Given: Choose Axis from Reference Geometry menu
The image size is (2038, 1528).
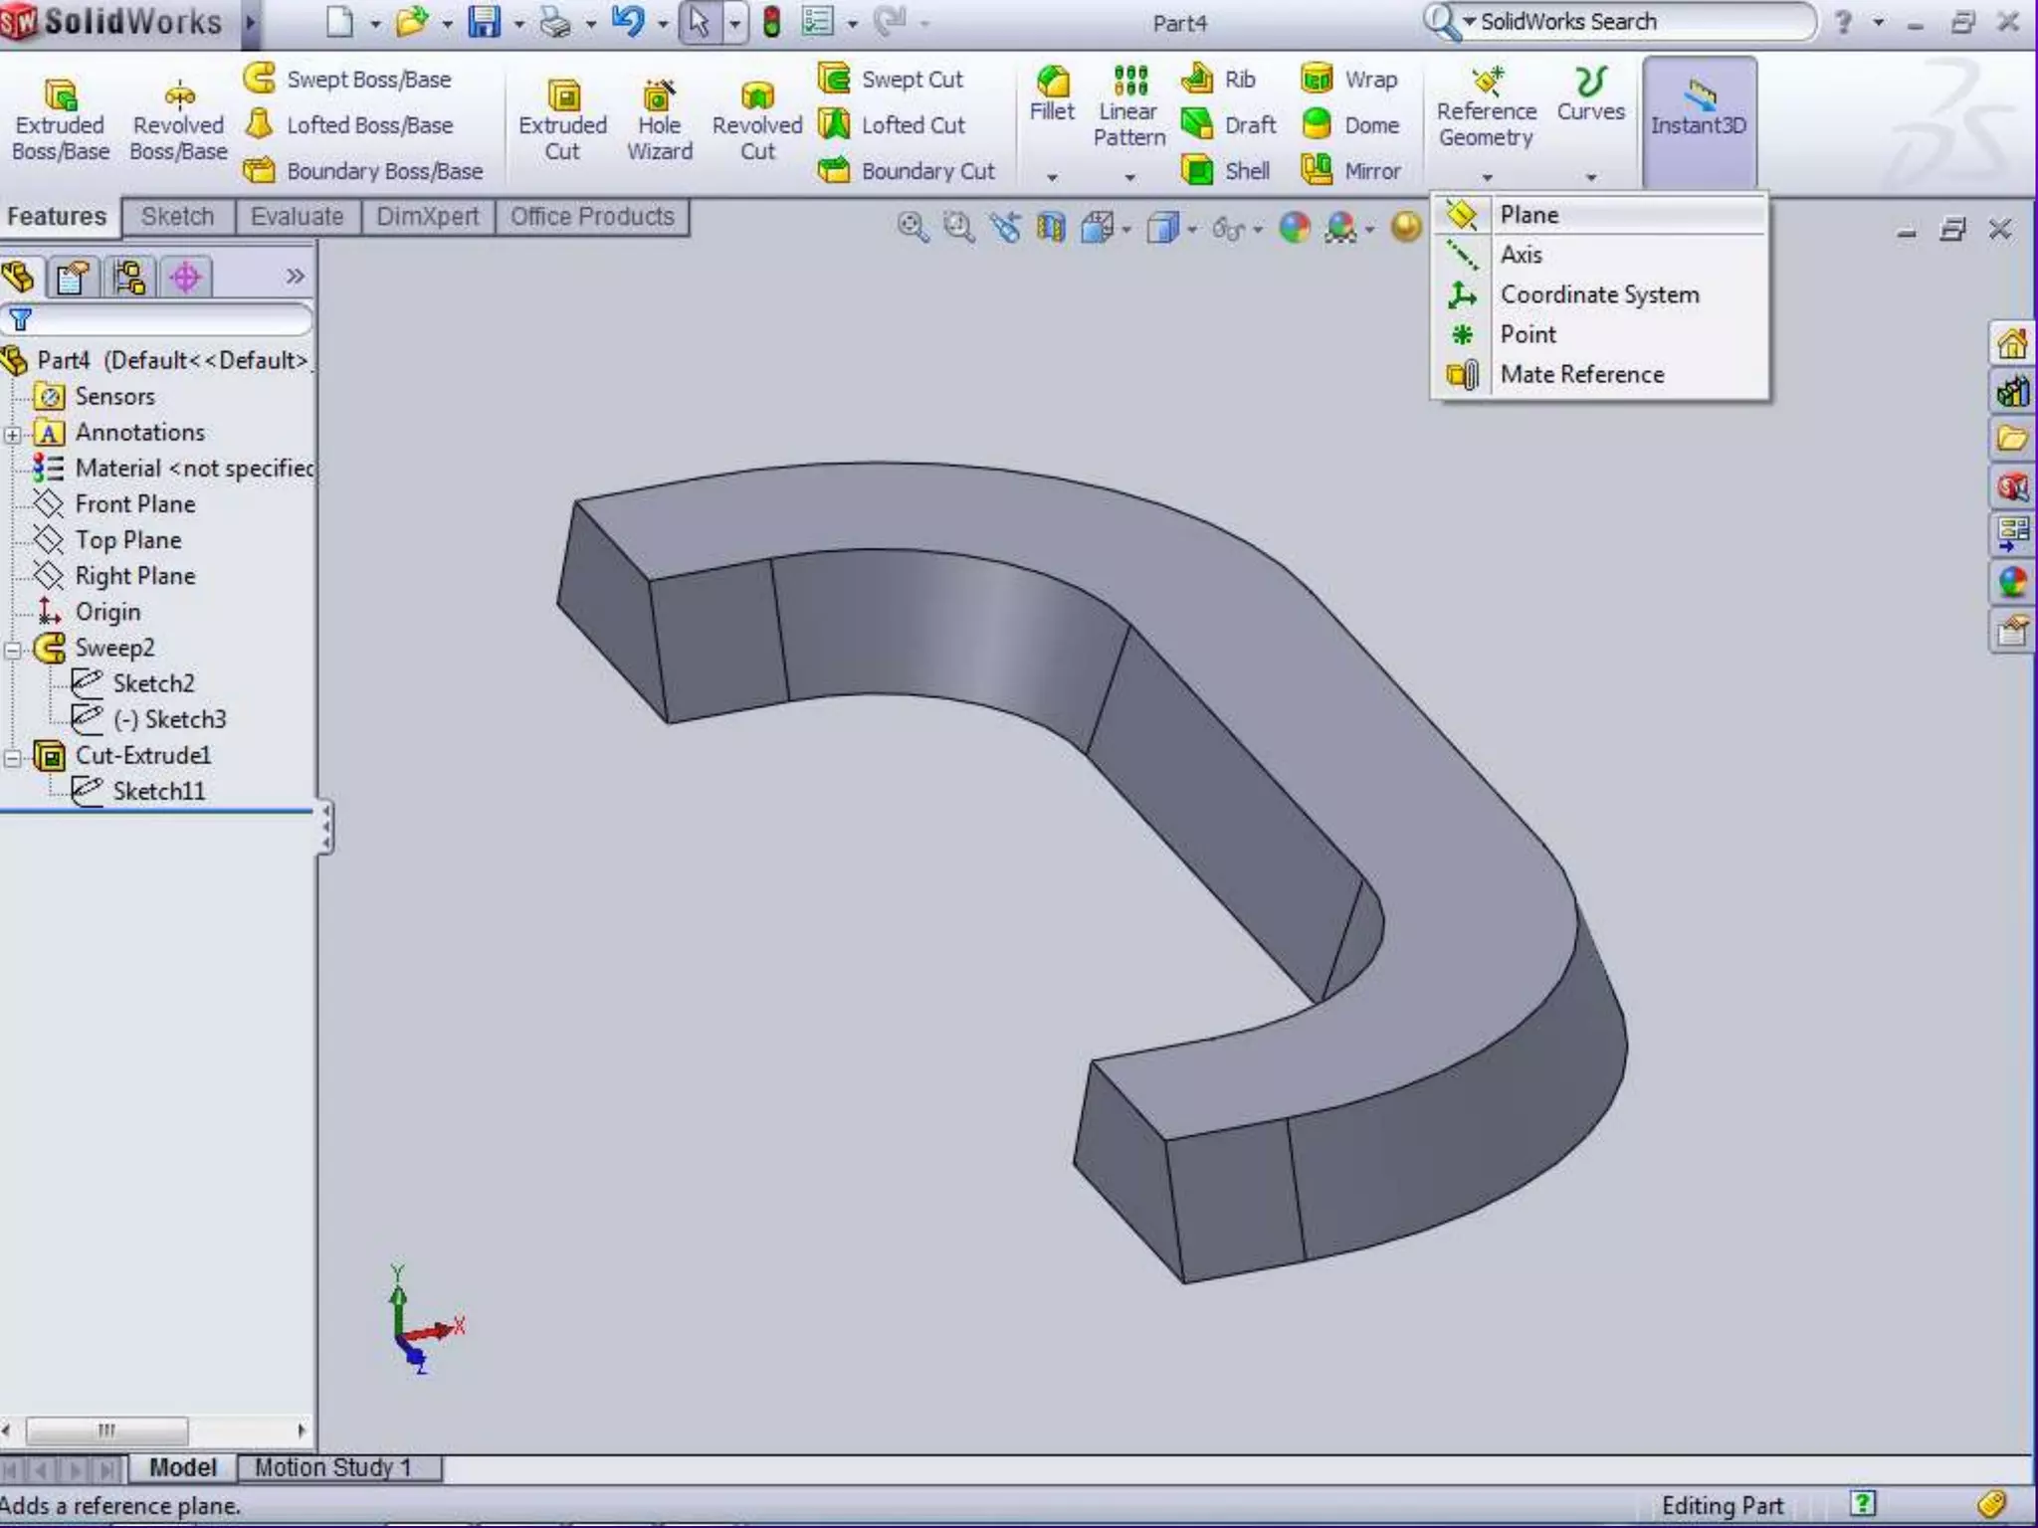Looking at the screenshot, I should (x=1522, y=255).
